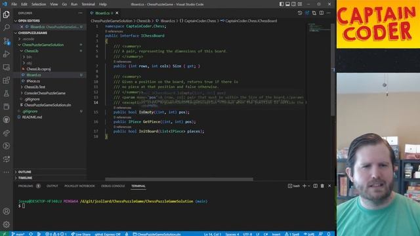Image resolution: width=420 pixels, height=236 pixels.
Task: Kill the terminal with trash icon
Action: point(322,186)
